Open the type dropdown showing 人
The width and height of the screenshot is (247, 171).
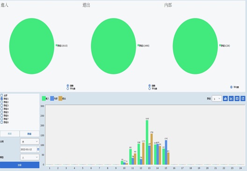click(x=29, y=157)
